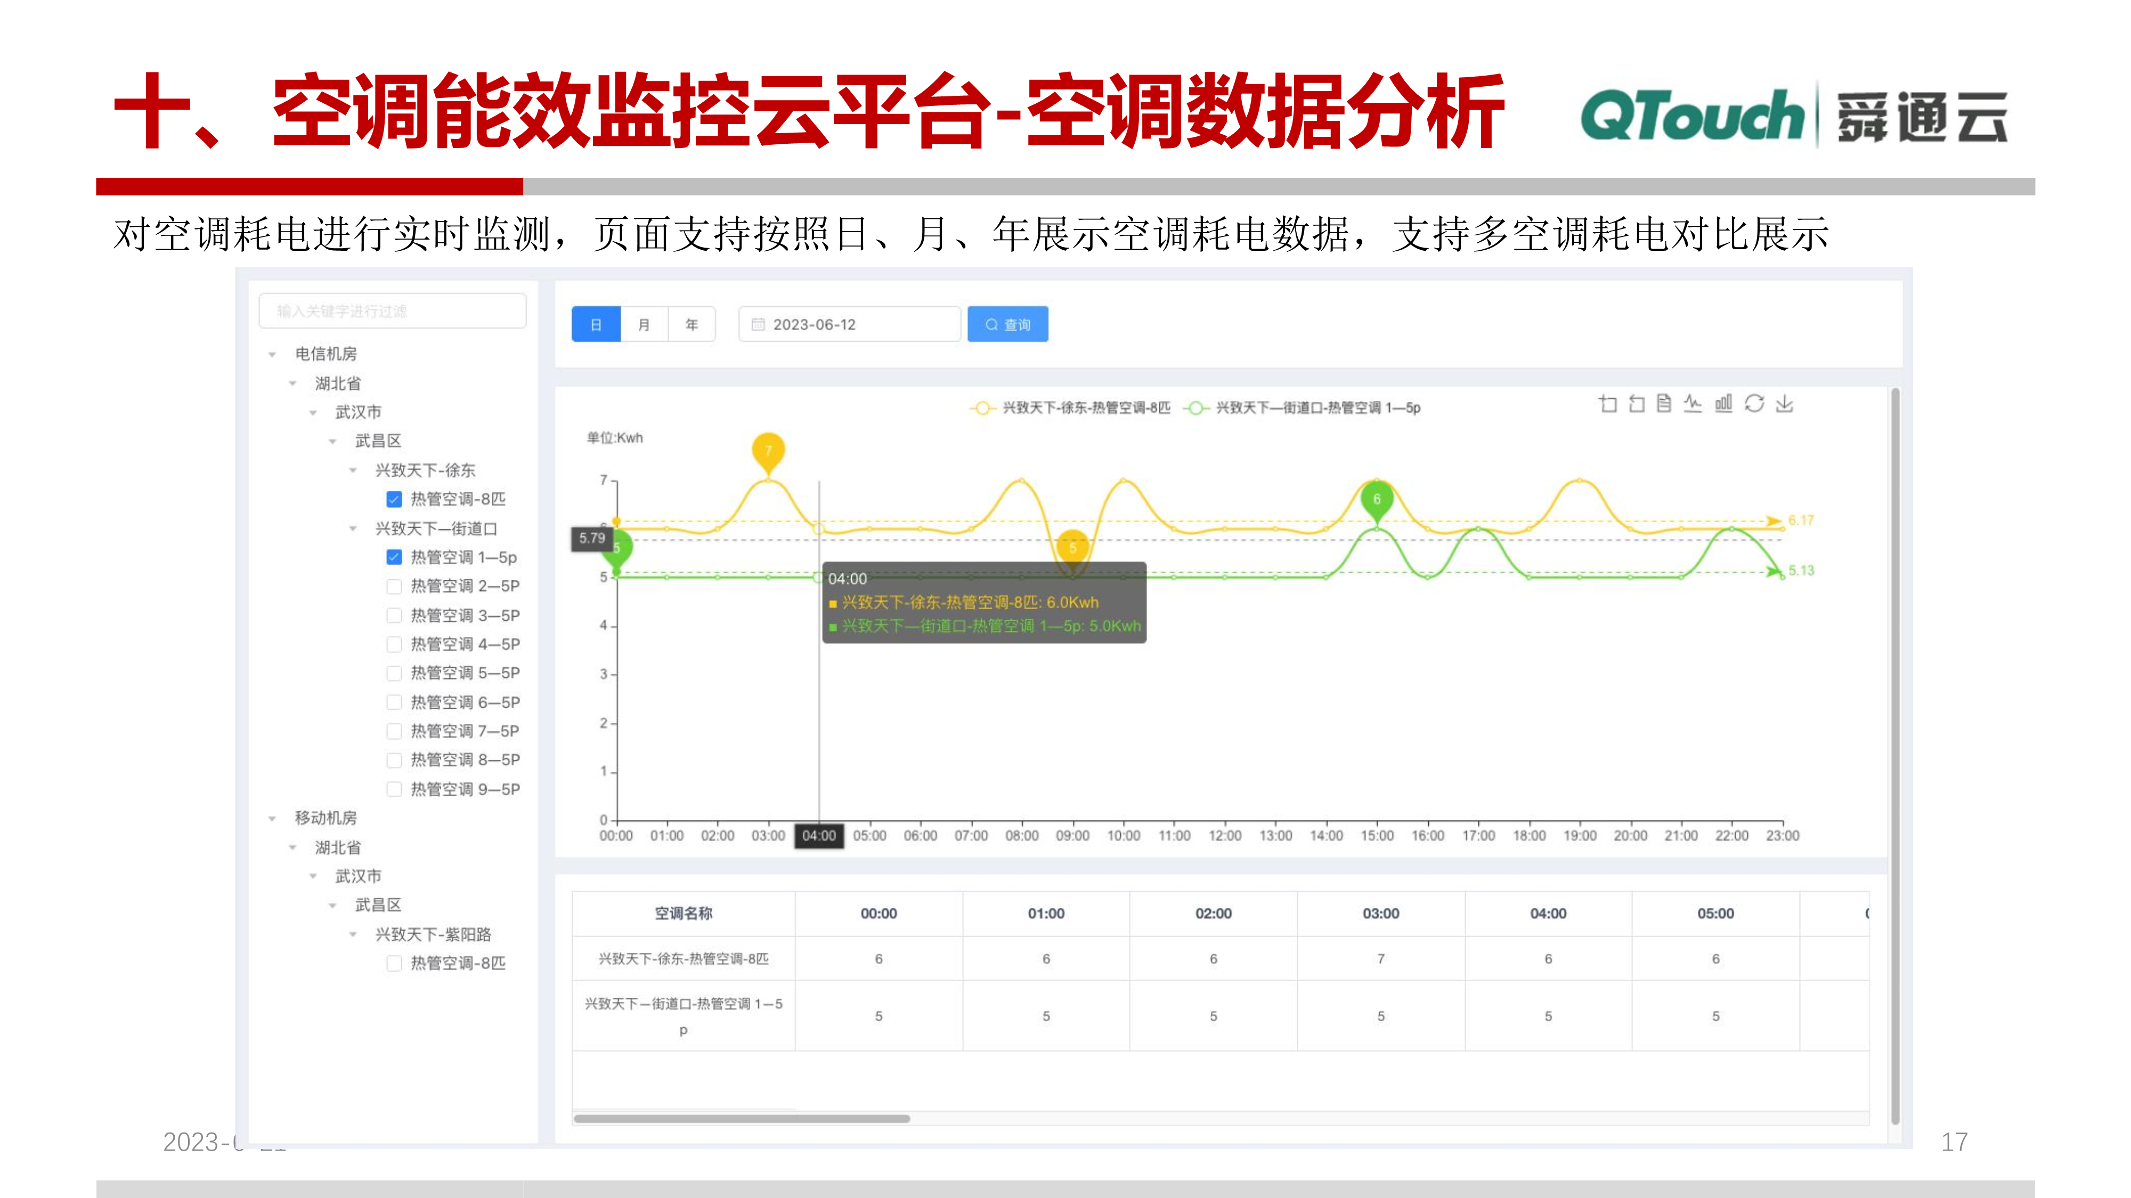The height and width of the screenshot is (1198, 2131).
Task: Switch to the 月 tab
Action: [x=644, y=324]
